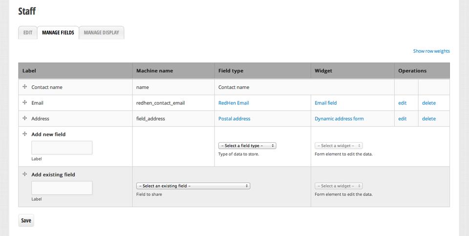This screenshot has height=236, width=469.
Task: Open the Select an existing field dropdown
Action: tap(193, 186)
